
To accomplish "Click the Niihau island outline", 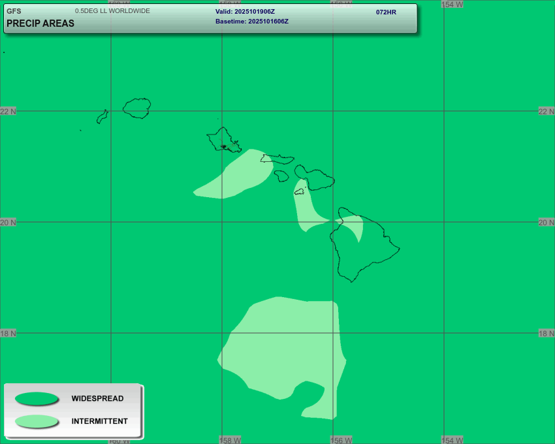I will tap(102, 117).
